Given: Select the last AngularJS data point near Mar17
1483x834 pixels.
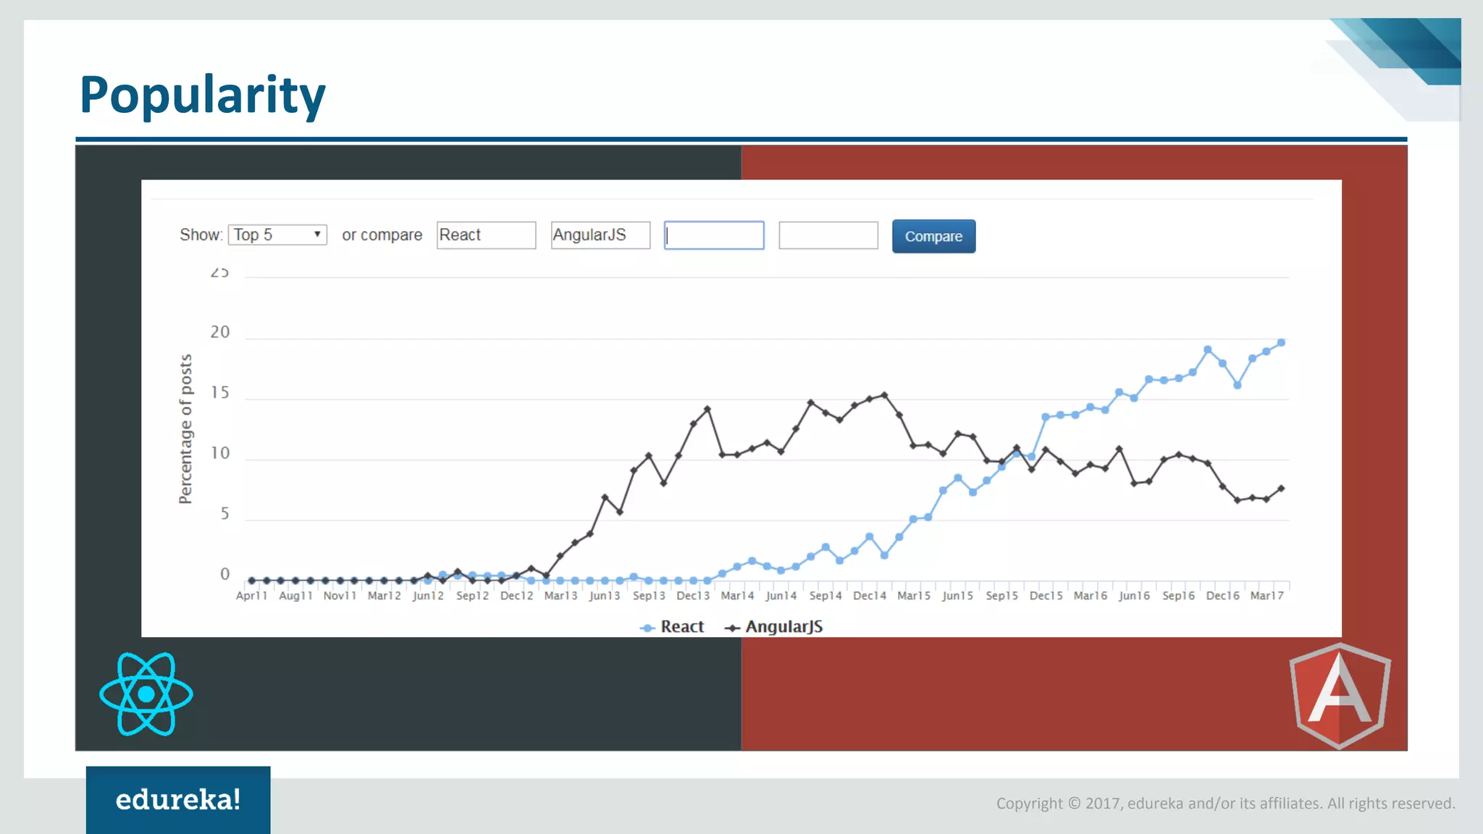Looking at the screenshot, I should point(1281,489).
